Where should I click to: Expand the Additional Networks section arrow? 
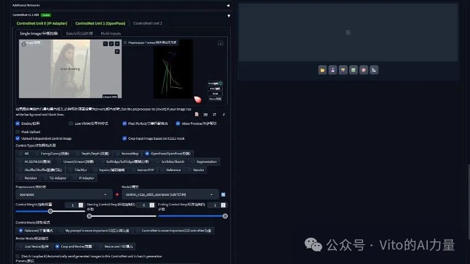(x=228, y=5)
